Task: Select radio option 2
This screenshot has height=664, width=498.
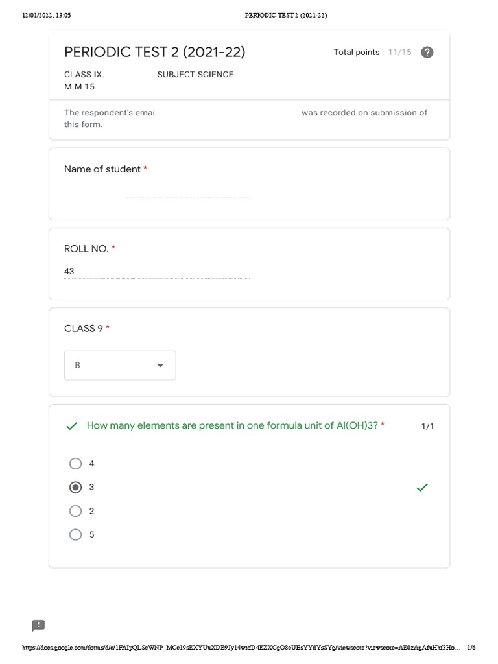Action: pyautogui.click(x=76, y=511)
